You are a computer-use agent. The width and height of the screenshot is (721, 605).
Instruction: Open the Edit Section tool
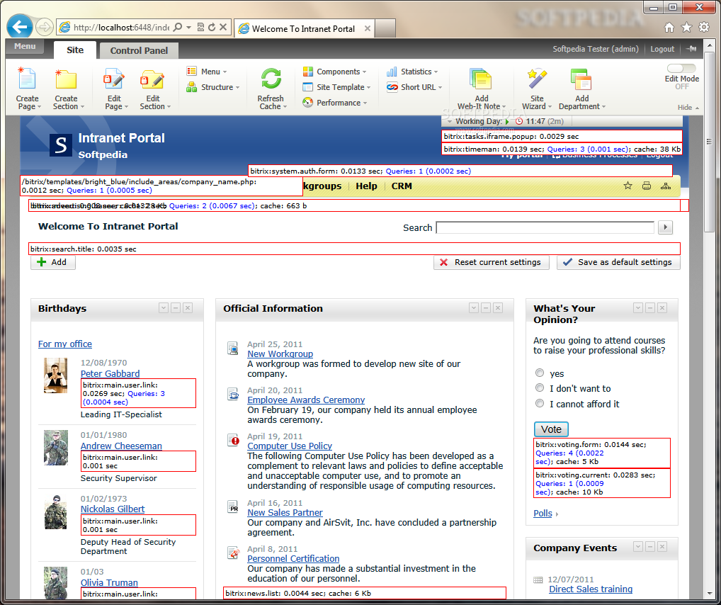pyautogui.click(x=153, y=79)
